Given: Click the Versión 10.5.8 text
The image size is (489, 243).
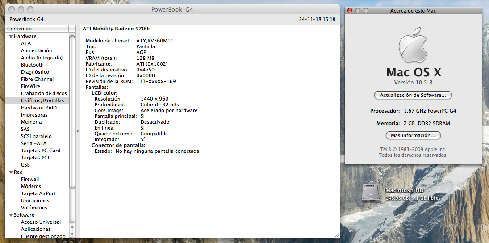Looking at the screenshot, I should click(x=413, y=83).
